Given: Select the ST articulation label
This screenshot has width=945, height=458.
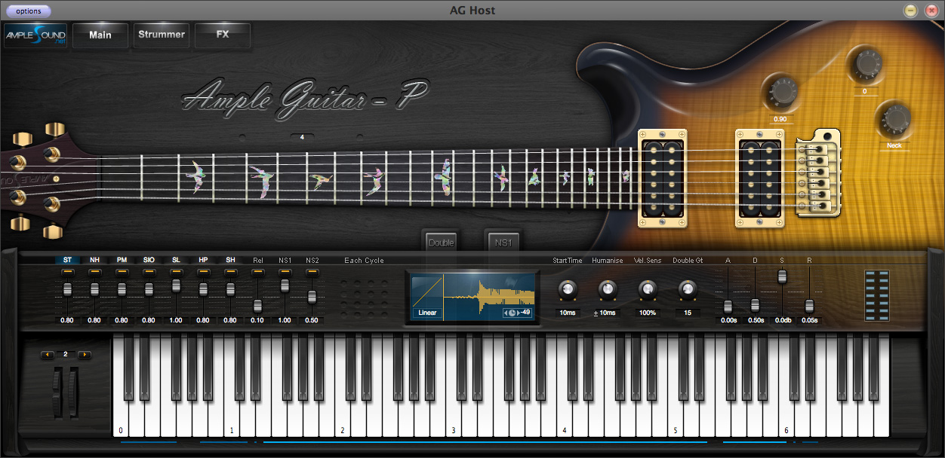Looking at the screenshot, I should [x=67, y=260].
